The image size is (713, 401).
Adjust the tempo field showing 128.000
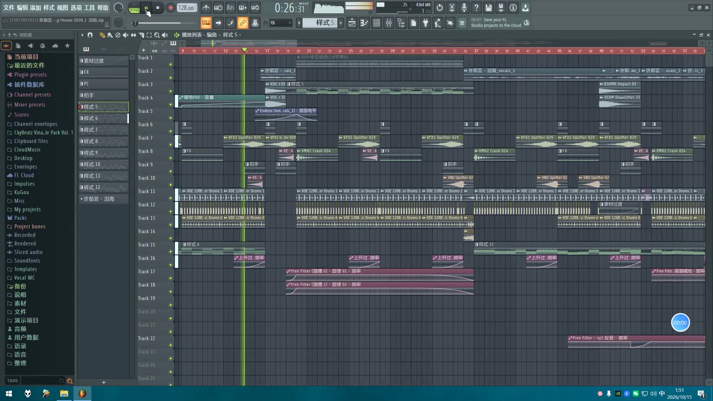(187, 8)
